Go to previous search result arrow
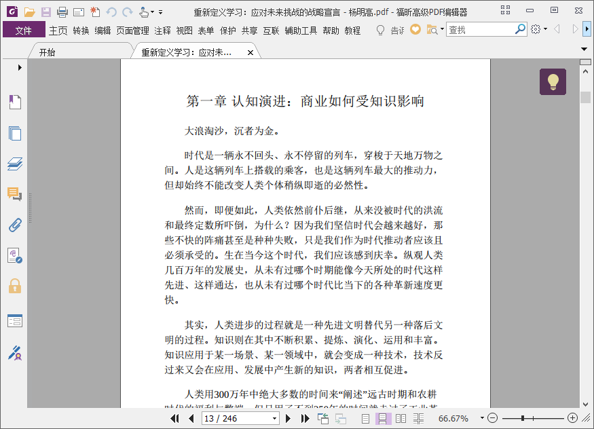This screenshot has width=594, height=429. 557,29
